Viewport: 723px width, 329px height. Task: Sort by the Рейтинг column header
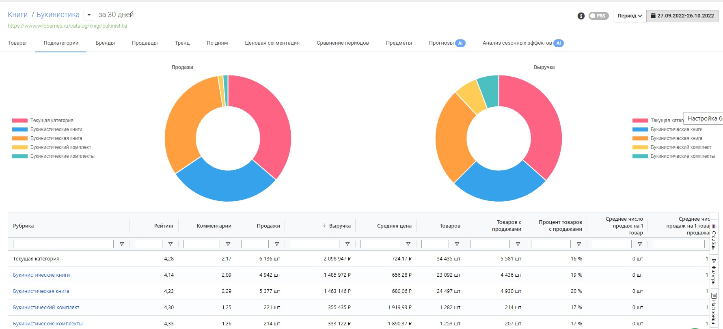point(164,226)
